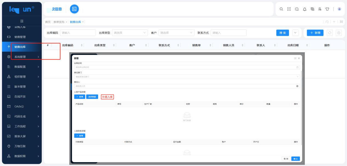This screenshot has width=347, height=166.
Task: Click the fullscreen expand icon in top bar
Action: [x=289, y=9]
